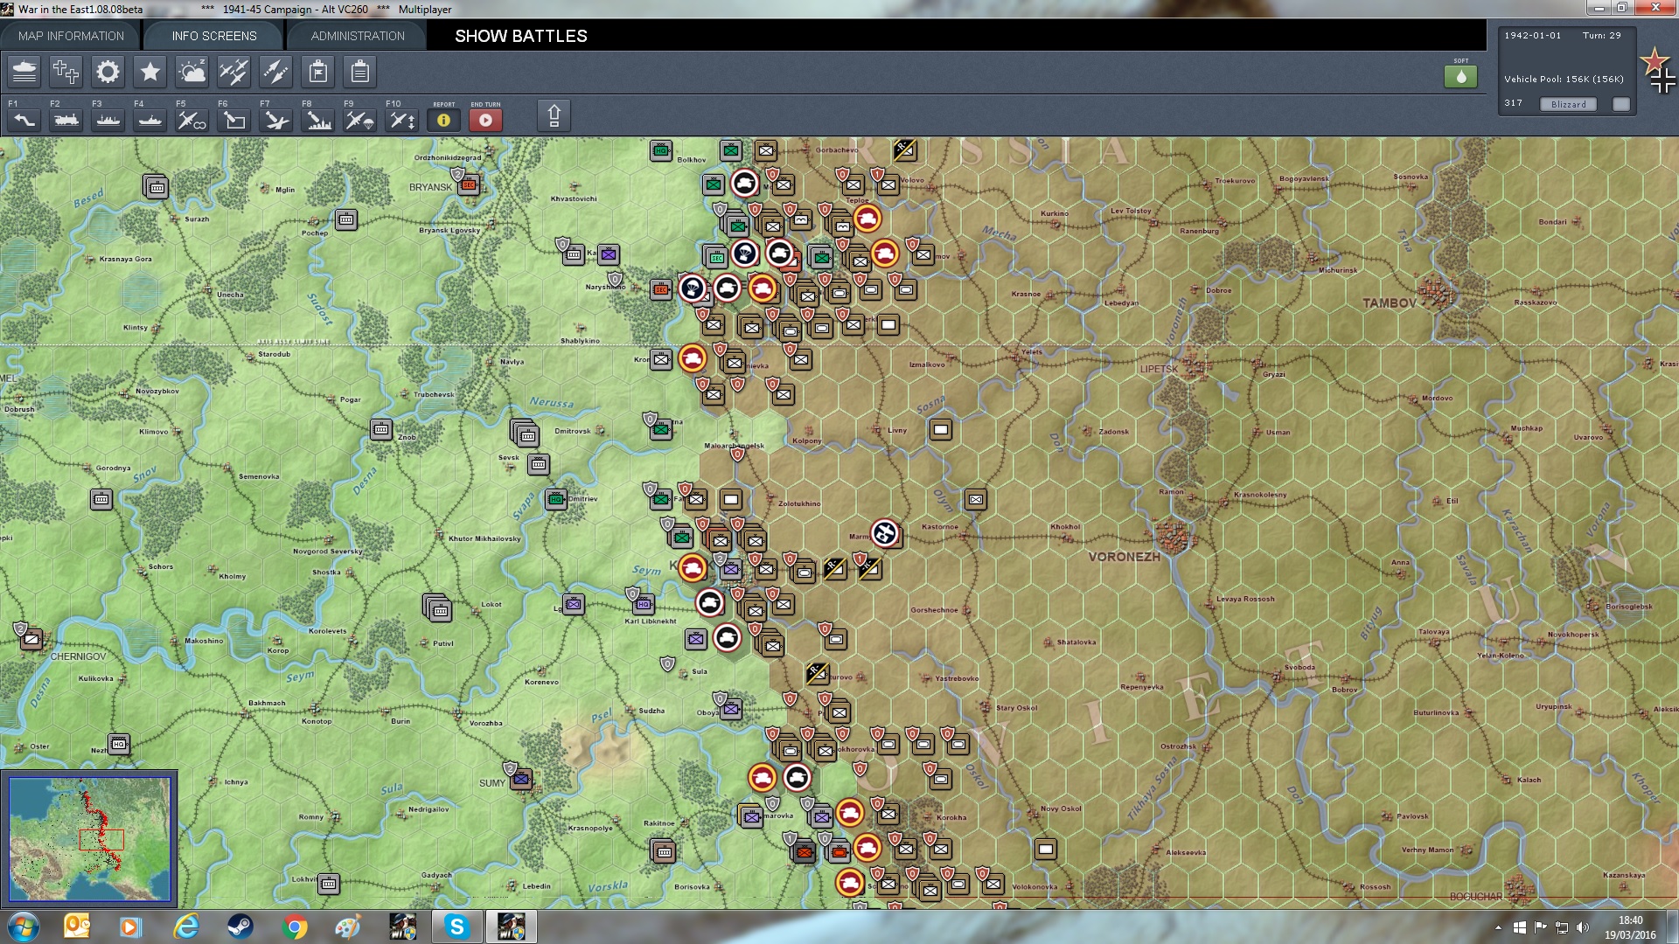Click the Blizzard weather button
The height and width of the screenshot is (944, 1679).
click(x=1568, y=104)
